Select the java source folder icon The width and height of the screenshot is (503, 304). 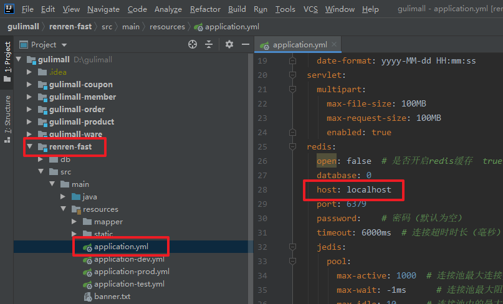(x=76, y=197)
